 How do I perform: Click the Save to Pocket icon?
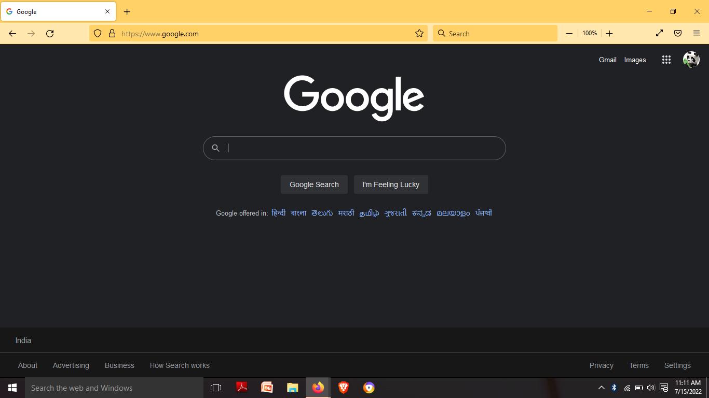click(678, 33)
